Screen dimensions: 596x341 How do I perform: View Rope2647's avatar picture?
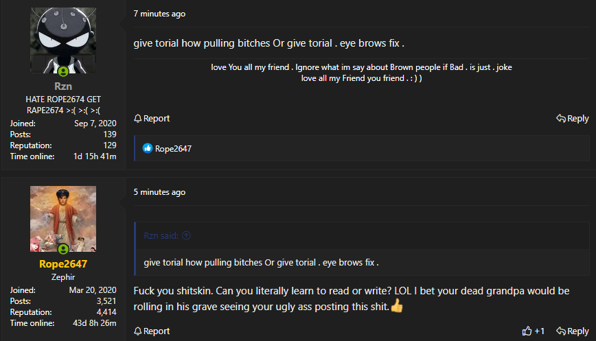point(63,218)
